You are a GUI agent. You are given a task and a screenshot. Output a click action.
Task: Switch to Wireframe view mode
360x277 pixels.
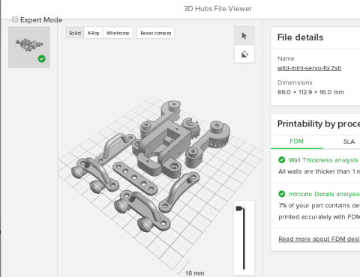(x=118, y=33)
